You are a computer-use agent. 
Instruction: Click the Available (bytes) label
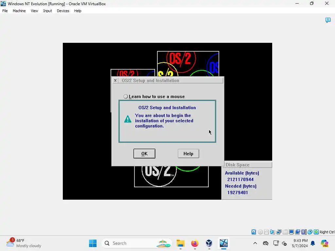(x=242, y=173)
